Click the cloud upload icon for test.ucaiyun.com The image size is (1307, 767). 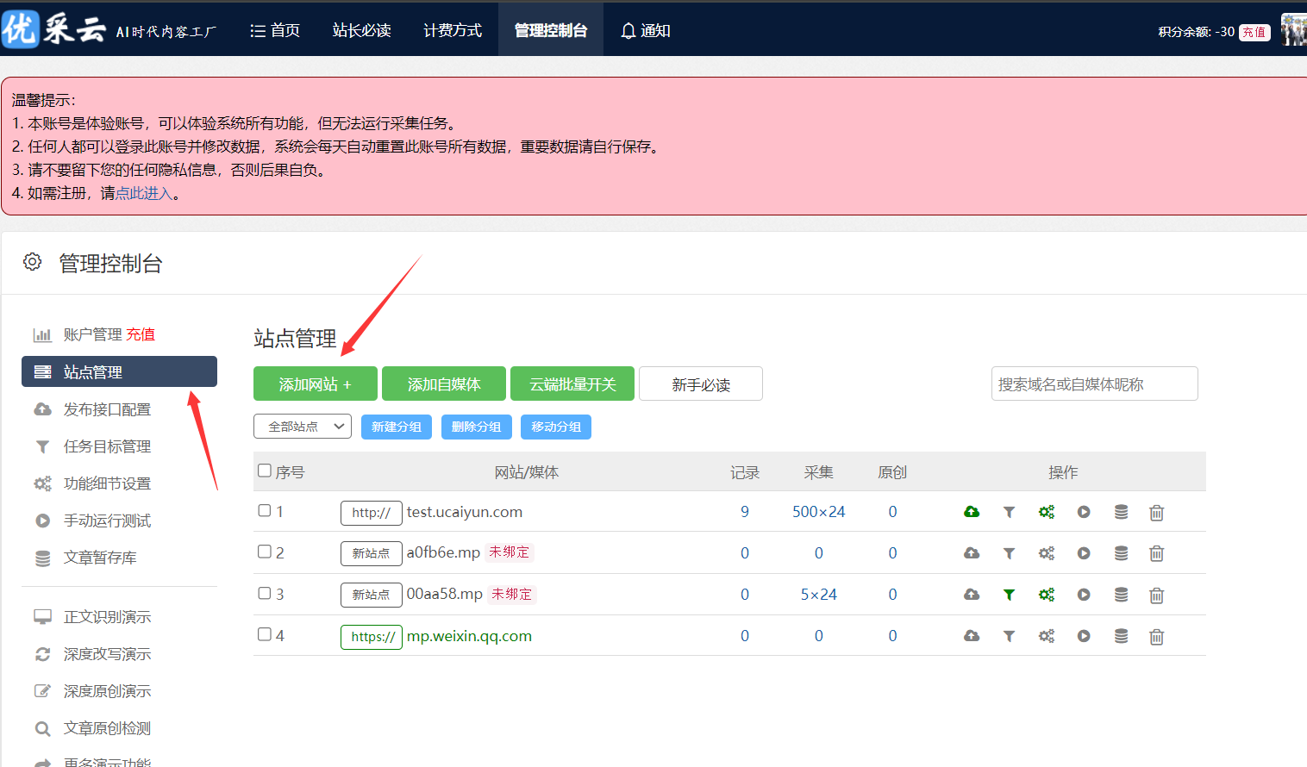[x=972, y=512]
